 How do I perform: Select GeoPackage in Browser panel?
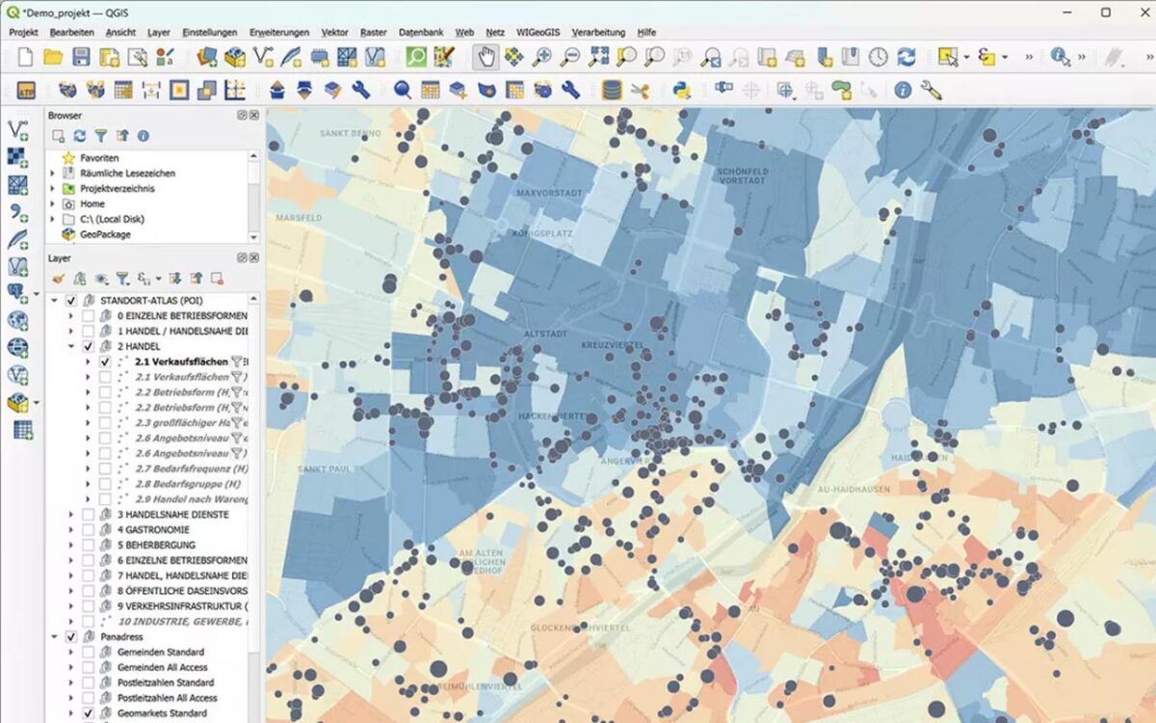[106, 234]
